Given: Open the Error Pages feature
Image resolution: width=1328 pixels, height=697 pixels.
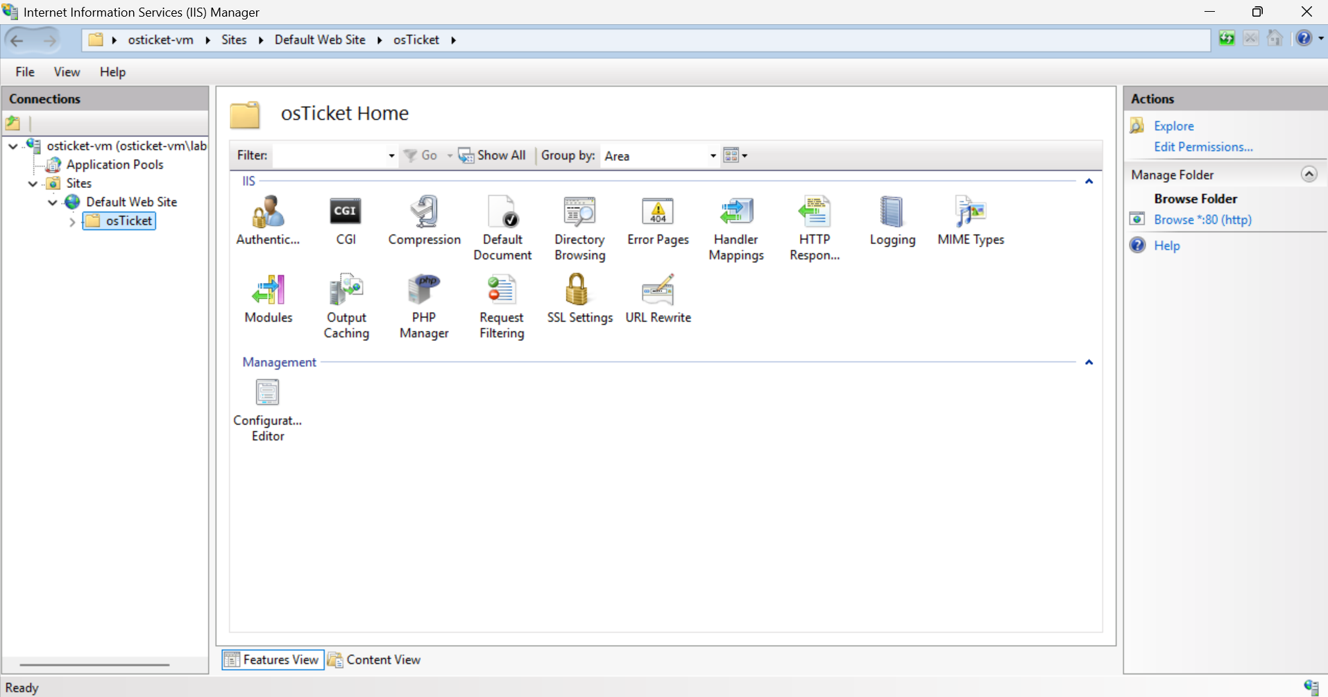Looking at the screenshot, I should coord(658,221).
